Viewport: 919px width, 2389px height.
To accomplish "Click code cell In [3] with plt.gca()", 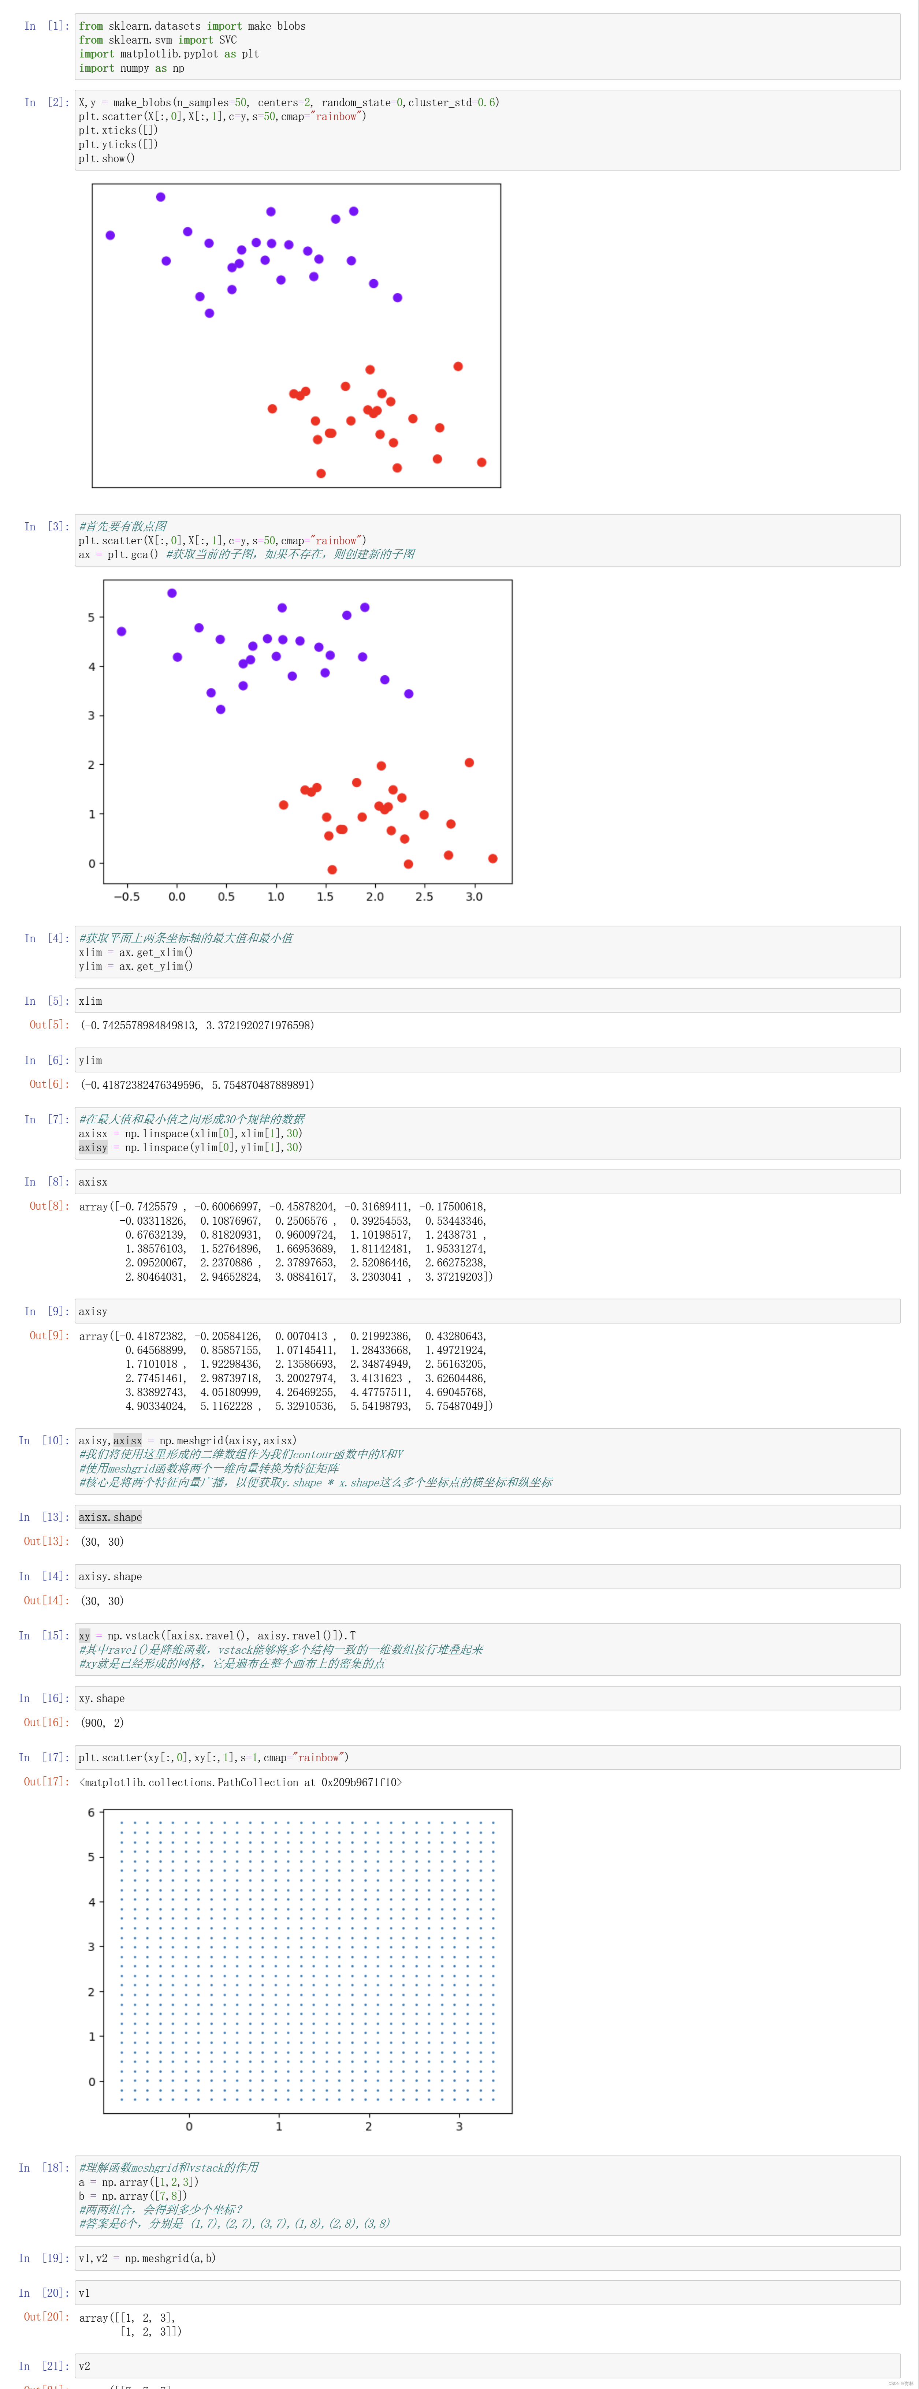I will click(487, 540).
